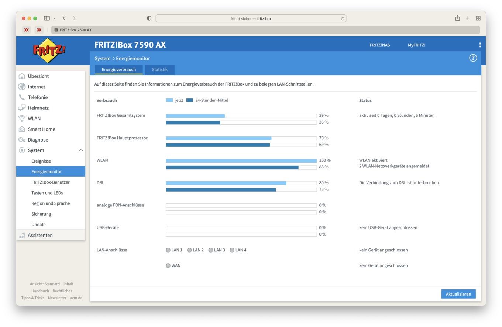Click the LAN 2 status indicator

point(189,250)
